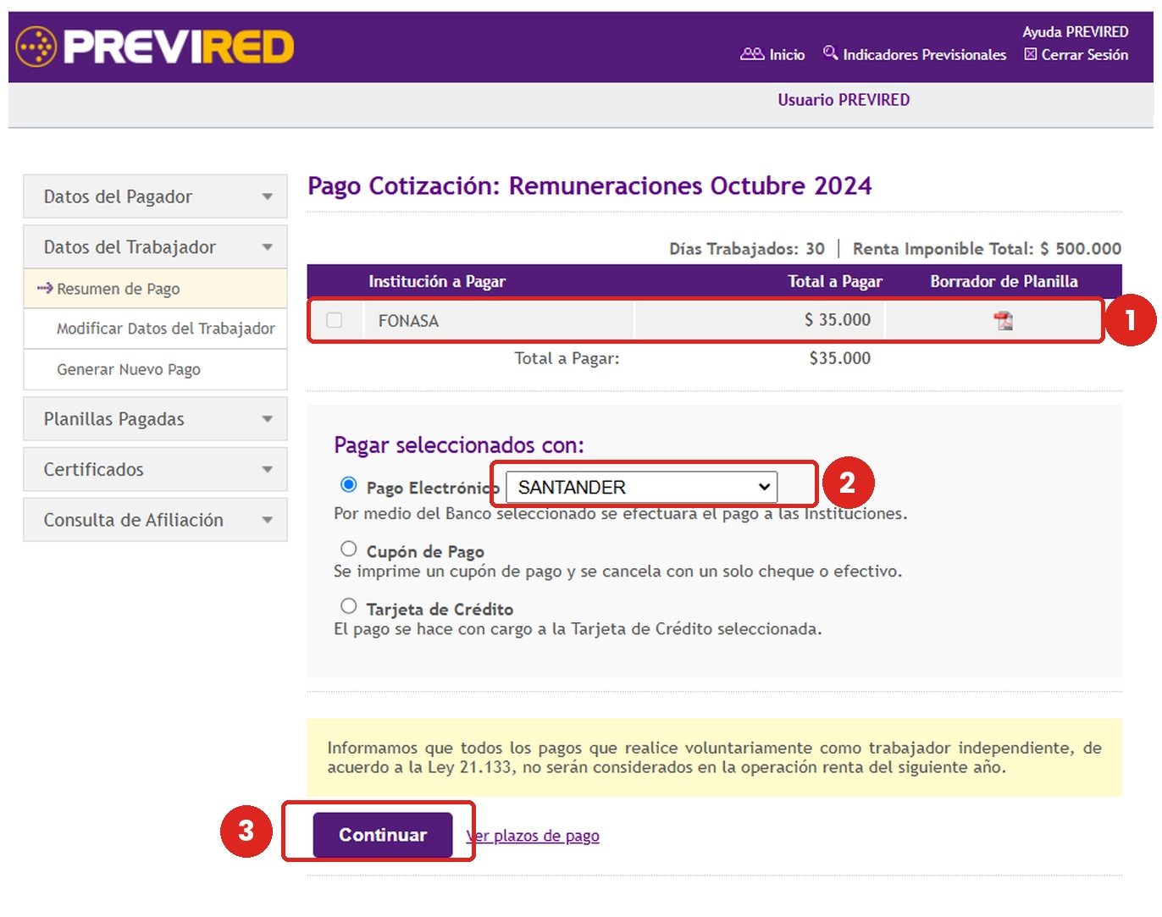Select the Cupón de Pago option
This screenshot has width=1162, height=917.
348,549
